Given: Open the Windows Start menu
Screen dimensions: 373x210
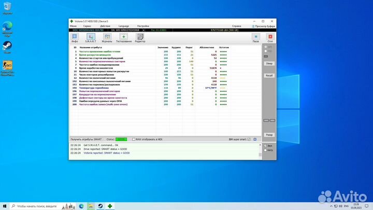Looking at the screenshot, I should coord(5,206).
